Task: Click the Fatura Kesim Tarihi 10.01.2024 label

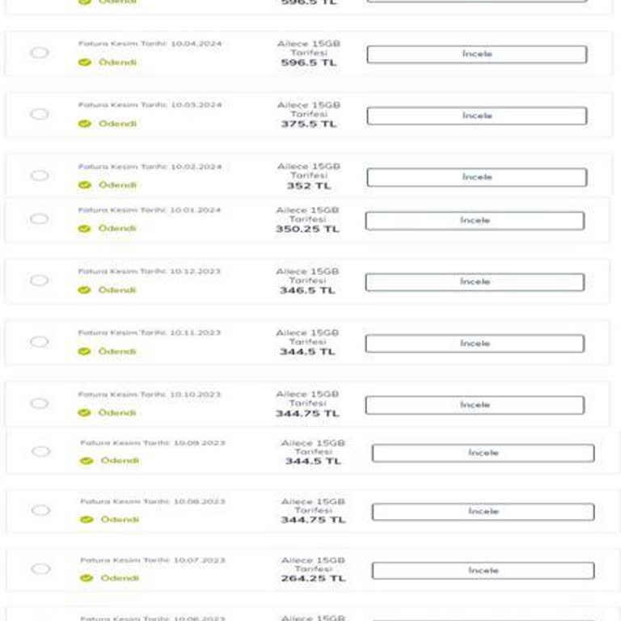Action: tap(150, 210)
